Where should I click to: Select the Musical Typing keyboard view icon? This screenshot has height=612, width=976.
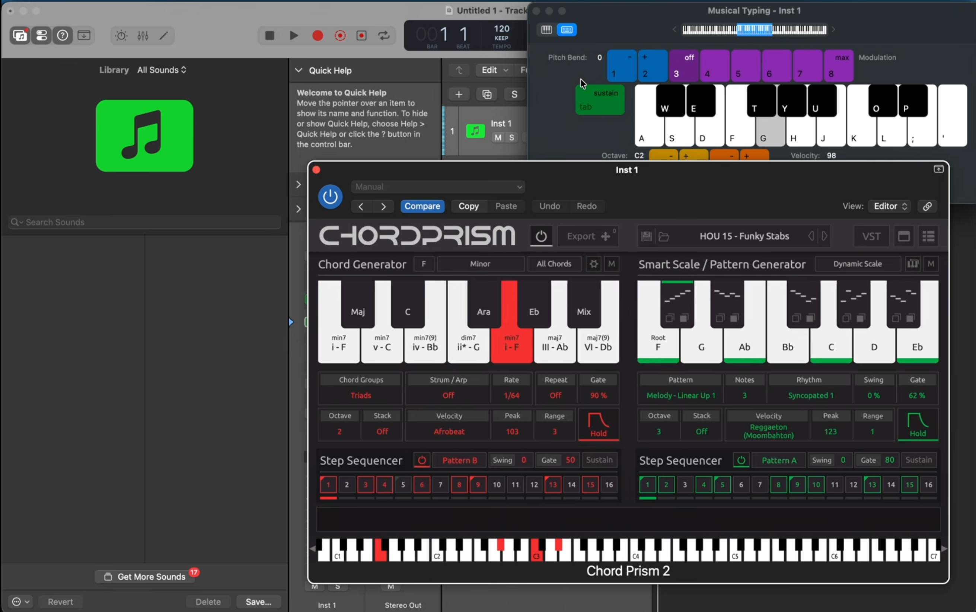(567, 29)
